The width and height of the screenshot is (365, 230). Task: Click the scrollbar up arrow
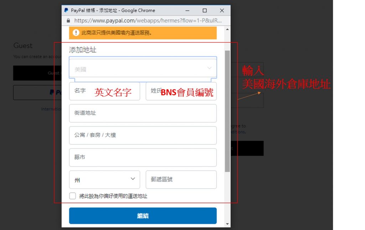(227, 29)
